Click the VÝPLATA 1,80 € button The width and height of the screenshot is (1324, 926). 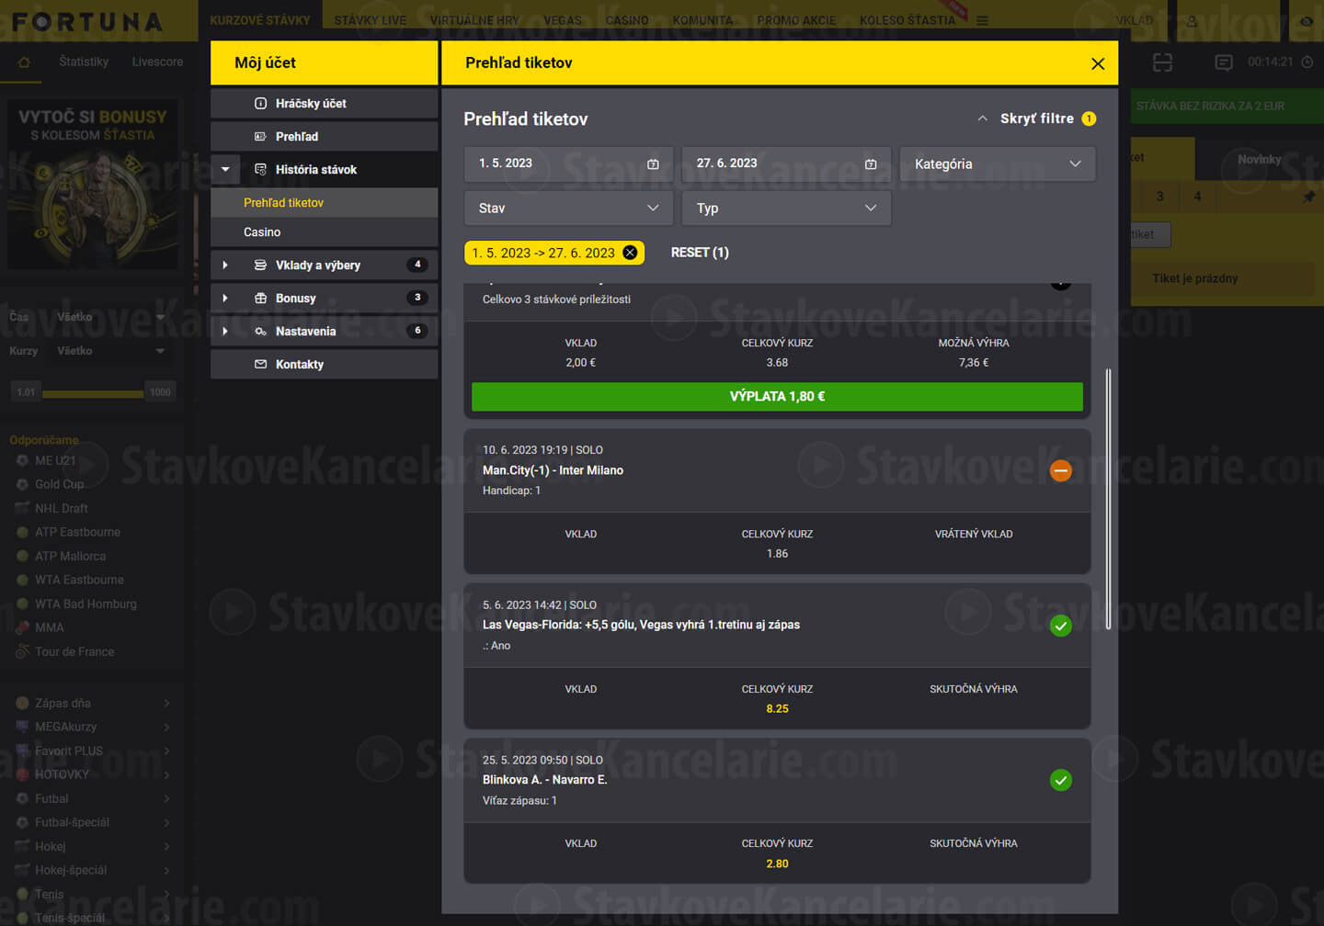tap(777, 397)
